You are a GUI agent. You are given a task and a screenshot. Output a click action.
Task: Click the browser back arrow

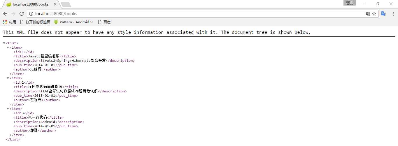[5, 14]
